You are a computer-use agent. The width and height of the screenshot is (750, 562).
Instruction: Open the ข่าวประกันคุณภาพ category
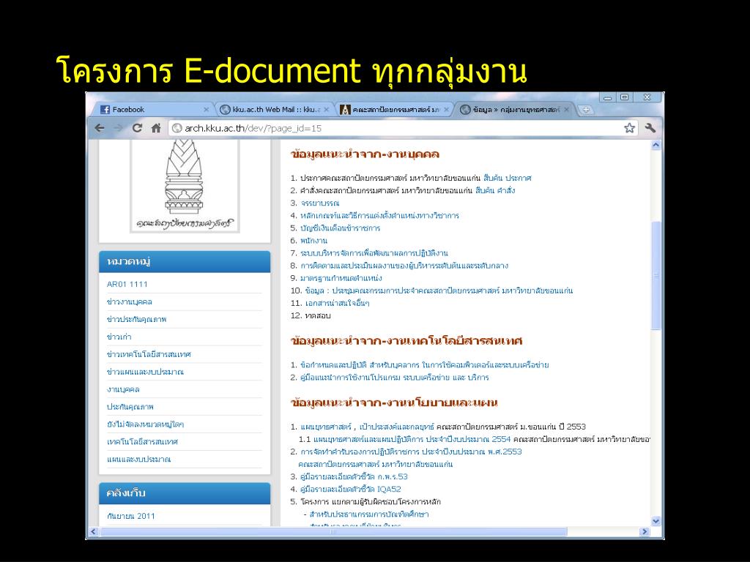(136, 319)
